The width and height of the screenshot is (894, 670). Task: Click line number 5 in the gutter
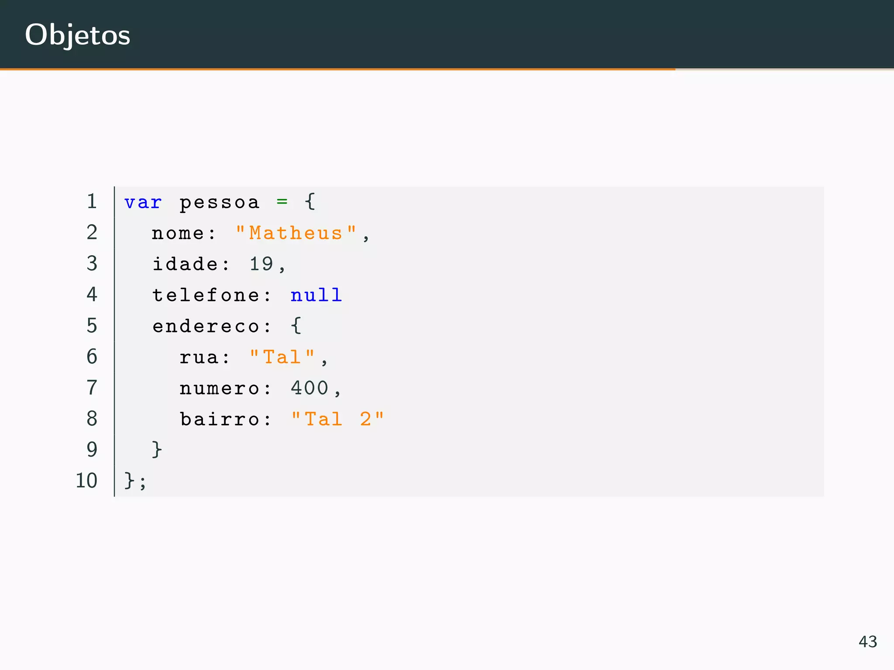92,326
